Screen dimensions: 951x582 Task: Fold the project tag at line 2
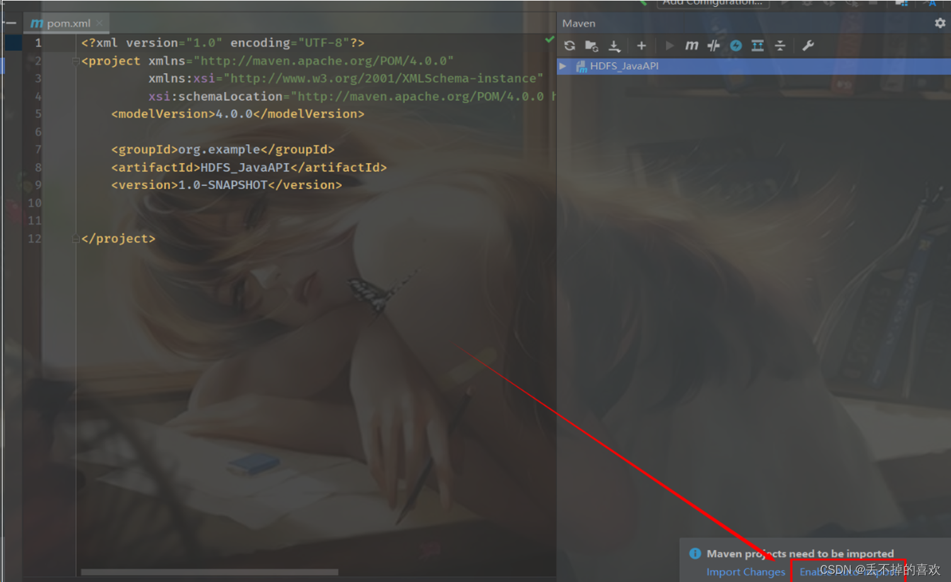(76, 61)
